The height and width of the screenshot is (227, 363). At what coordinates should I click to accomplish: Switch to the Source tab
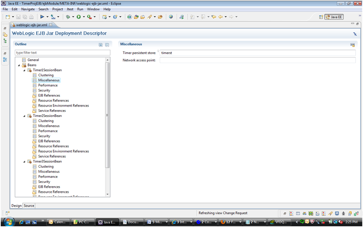pos(29,206)
